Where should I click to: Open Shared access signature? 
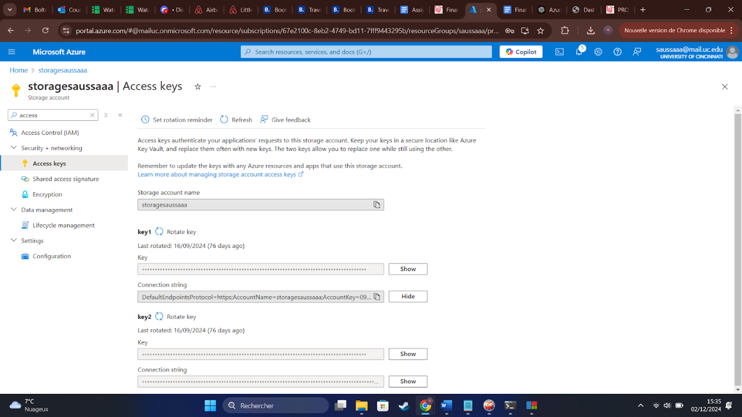66,179
